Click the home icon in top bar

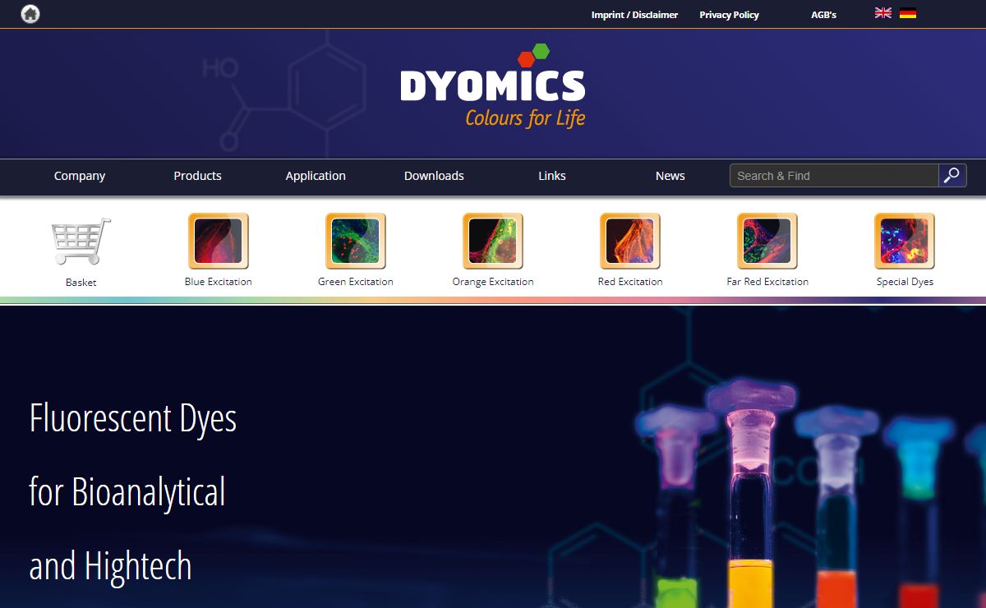click(x=30, y=14)
